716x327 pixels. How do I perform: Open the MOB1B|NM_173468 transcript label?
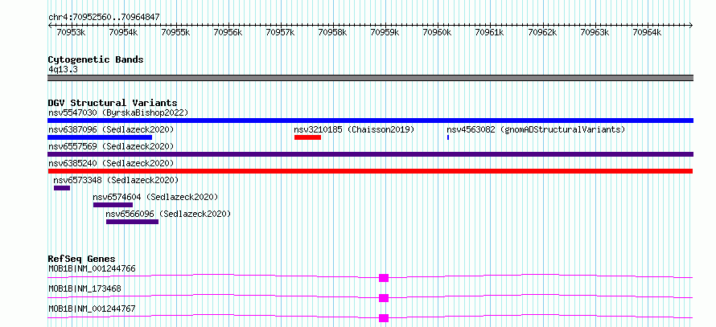(84, 288)
